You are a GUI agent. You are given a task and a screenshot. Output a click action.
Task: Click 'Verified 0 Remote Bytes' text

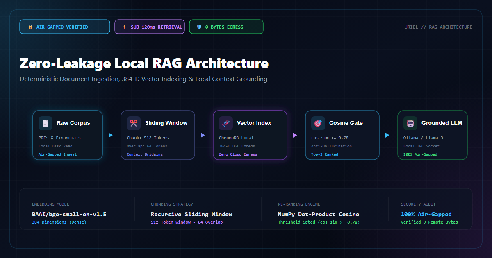pos(429,222)
